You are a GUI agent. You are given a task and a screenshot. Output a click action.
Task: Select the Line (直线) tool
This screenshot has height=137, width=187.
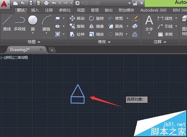(x=7, y=23)
